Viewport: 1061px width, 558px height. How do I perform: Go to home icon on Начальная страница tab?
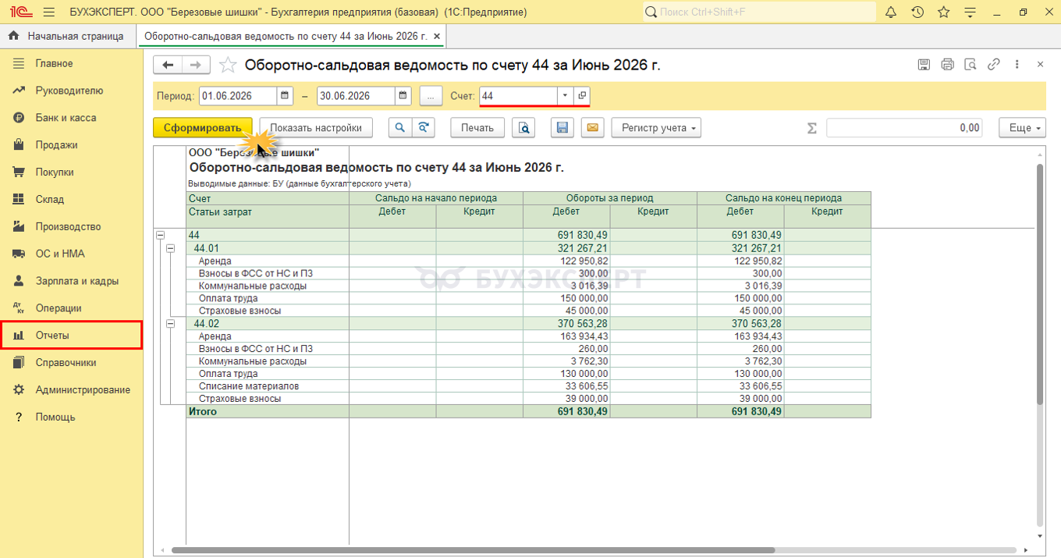[13, 36]
